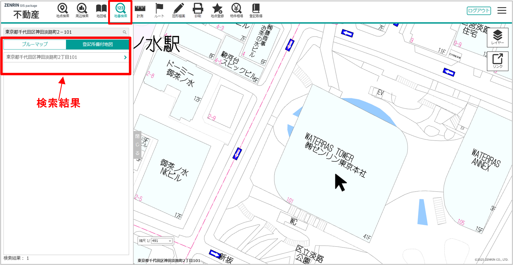Select the 計測 measurement ruler tool
The height and width of the screenshot is (265, 513).
(140, 11)
